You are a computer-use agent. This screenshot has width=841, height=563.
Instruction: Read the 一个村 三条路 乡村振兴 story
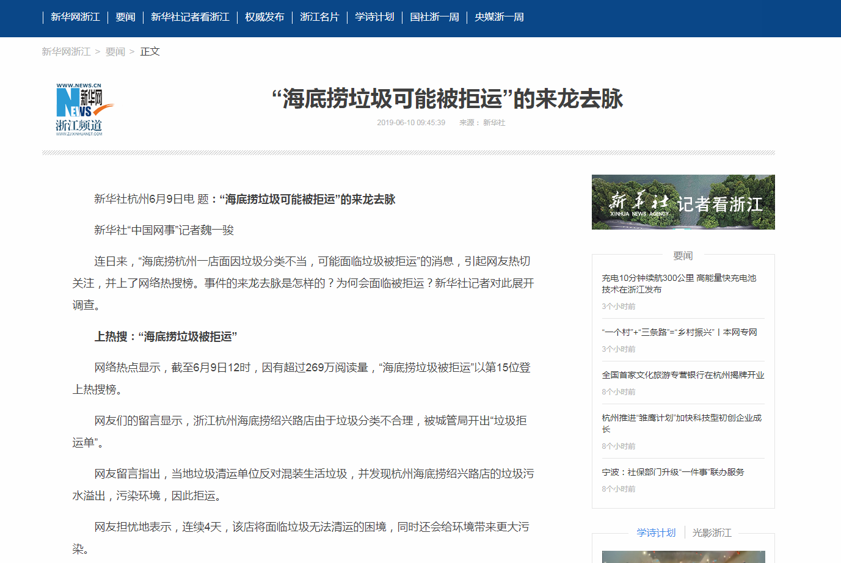click(679, 332)
